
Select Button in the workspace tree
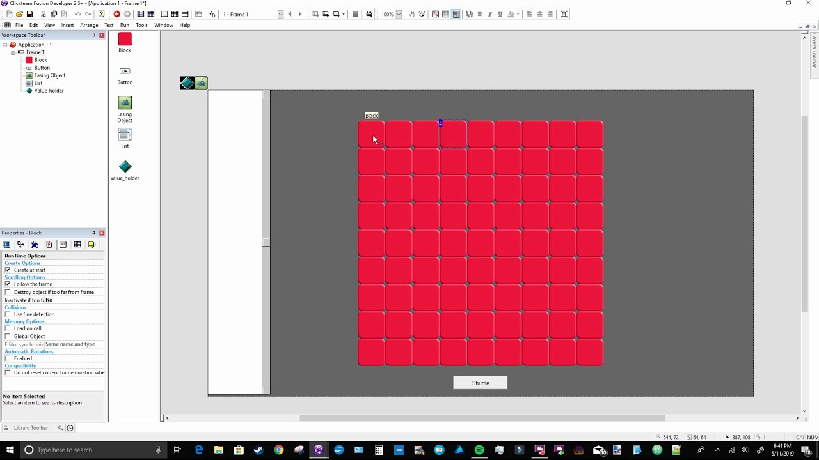pyautogui.click(x=42, y=68)
